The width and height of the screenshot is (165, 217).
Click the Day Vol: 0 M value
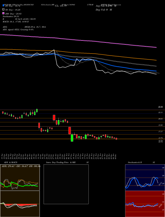pyautogui.click(x=104, y=10)
